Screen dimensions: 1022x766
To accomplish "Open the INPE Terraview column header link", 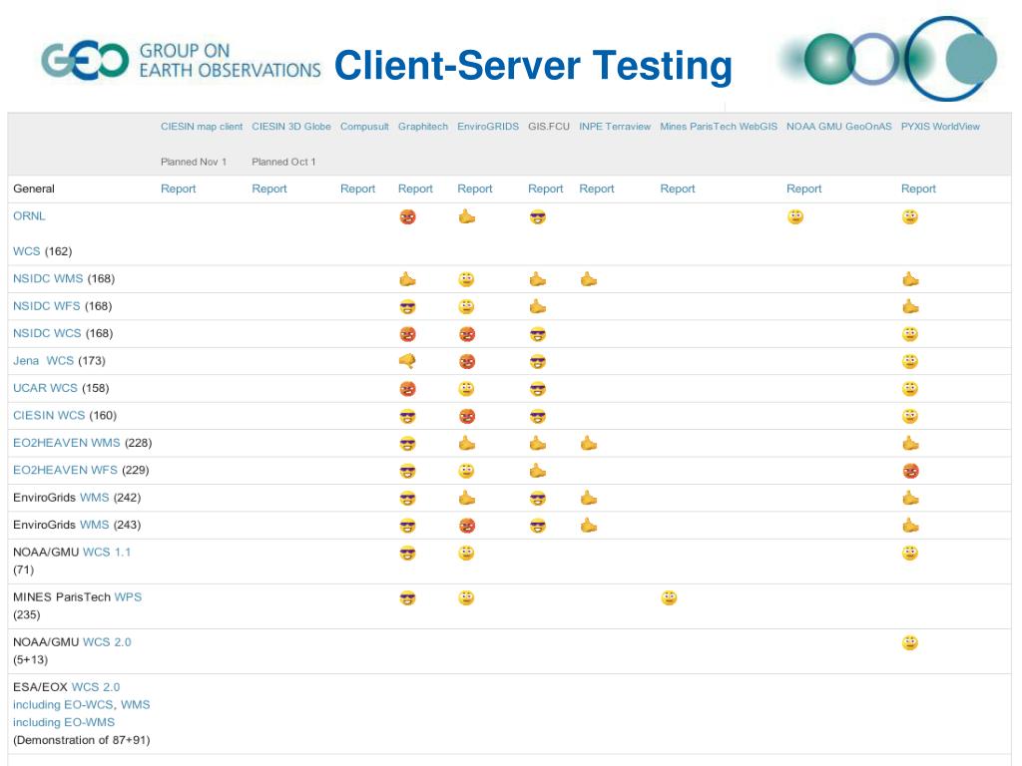I will 615,127.
